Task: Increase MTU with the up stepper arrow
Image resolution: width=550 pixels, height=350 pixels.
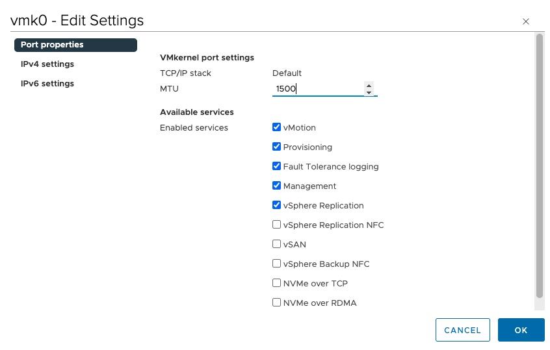Action: (x=369, y=85)
